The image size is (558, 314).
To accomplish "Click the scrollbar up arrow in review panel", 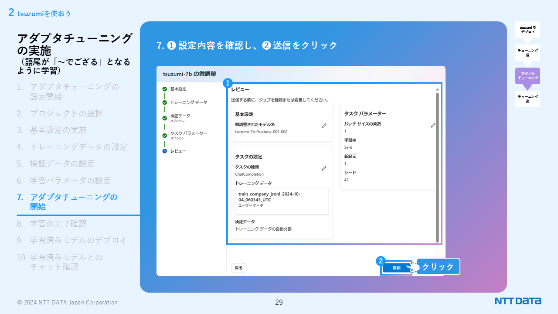I will [437, 89].
